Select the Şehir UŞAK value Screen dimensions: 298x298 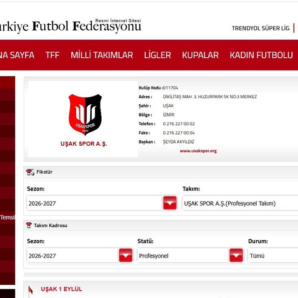pyautogui.click(x=168, y=106)
